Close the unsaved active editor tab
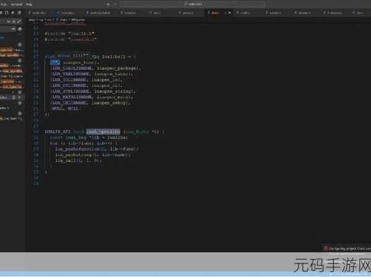The image size is (371, 277). coord(229,12)
